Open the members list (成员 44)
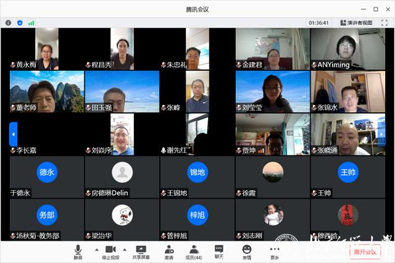Screen dimensions: 395x263 194,250
